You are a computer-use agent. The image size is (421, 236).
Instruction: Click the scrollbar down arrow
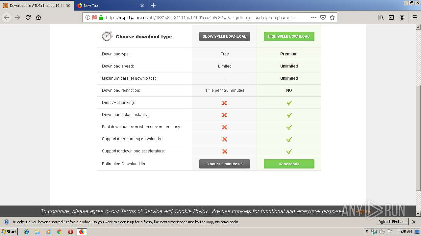click(x=418, y=214)
